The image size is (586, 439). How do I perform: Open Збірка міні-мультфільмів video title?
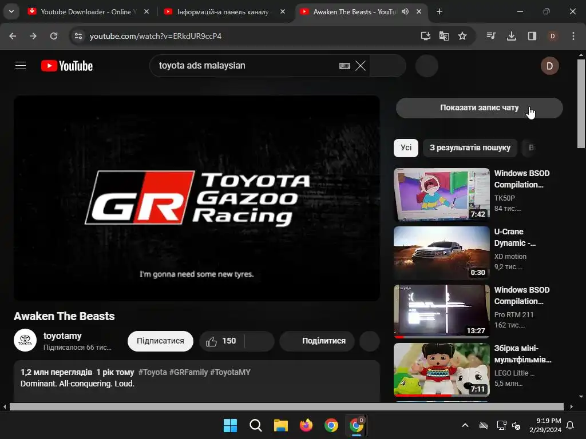(523, 354)
